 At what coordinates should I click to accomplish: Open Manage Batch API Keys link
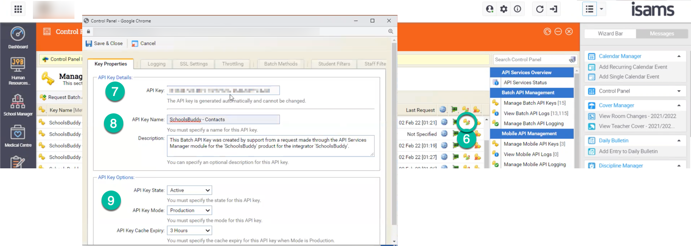[530, 103]
